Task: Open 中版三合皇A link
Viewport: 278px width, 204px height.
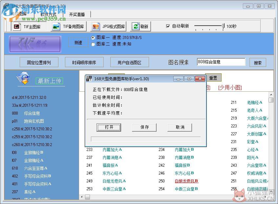Action: (x=114, y=189)
